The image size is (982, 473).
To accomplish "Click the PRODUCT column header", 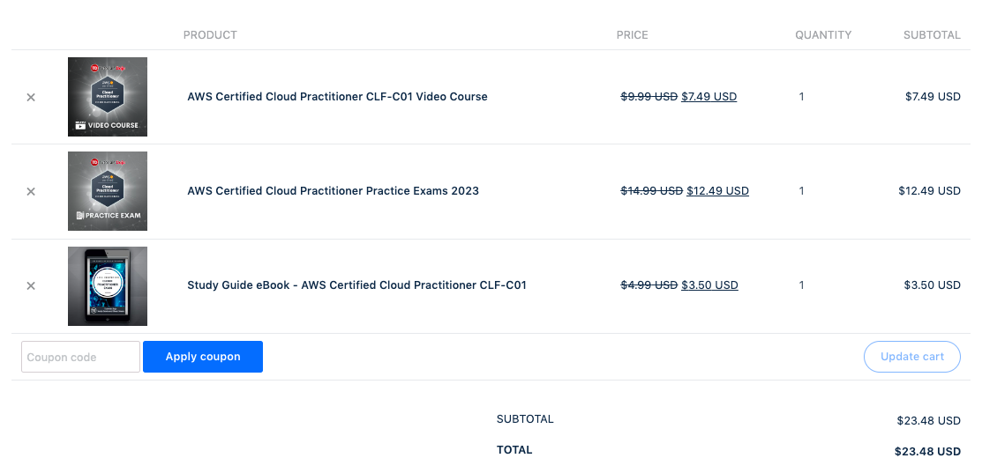I will (x=210, y=35).
